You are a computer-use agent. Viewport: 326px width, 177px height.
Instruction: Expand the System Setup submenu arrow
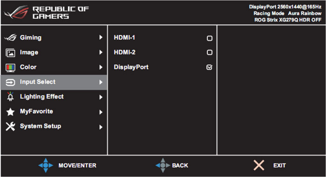tap(101, 127)
